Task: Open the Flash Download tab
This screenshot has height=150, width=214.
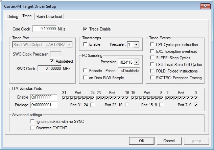Action: pos(49,17)
